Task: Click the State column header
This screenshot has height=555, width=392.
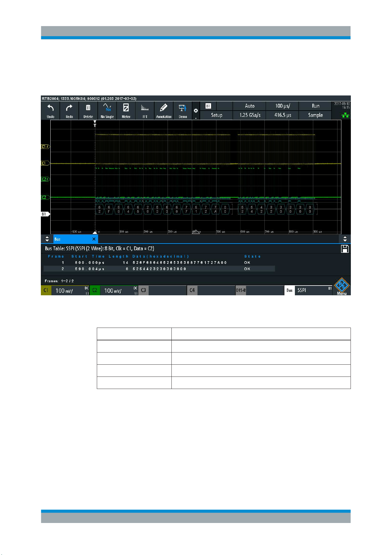Action: pyautogui.click(x=252, y=256)
